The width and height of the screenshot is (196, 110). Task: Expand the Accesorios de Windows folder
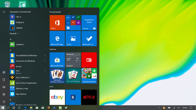point(45,61)
